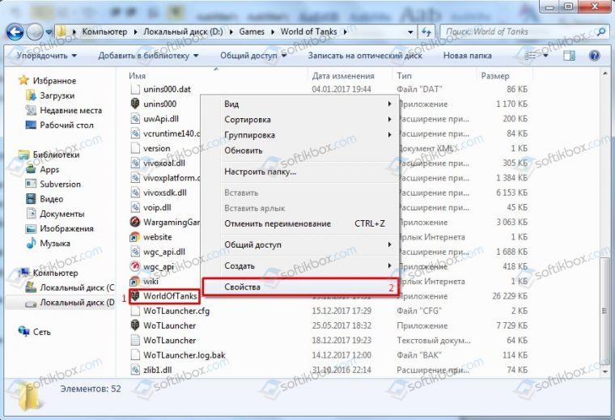Click Записать на оптический диск
615x420 pixels.
click(x=365, y=56)
